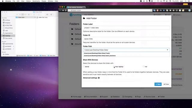Open the Folder Path suggestions dropdown arrow
Screen dimensions: 192x108
[x=167, y=50]
